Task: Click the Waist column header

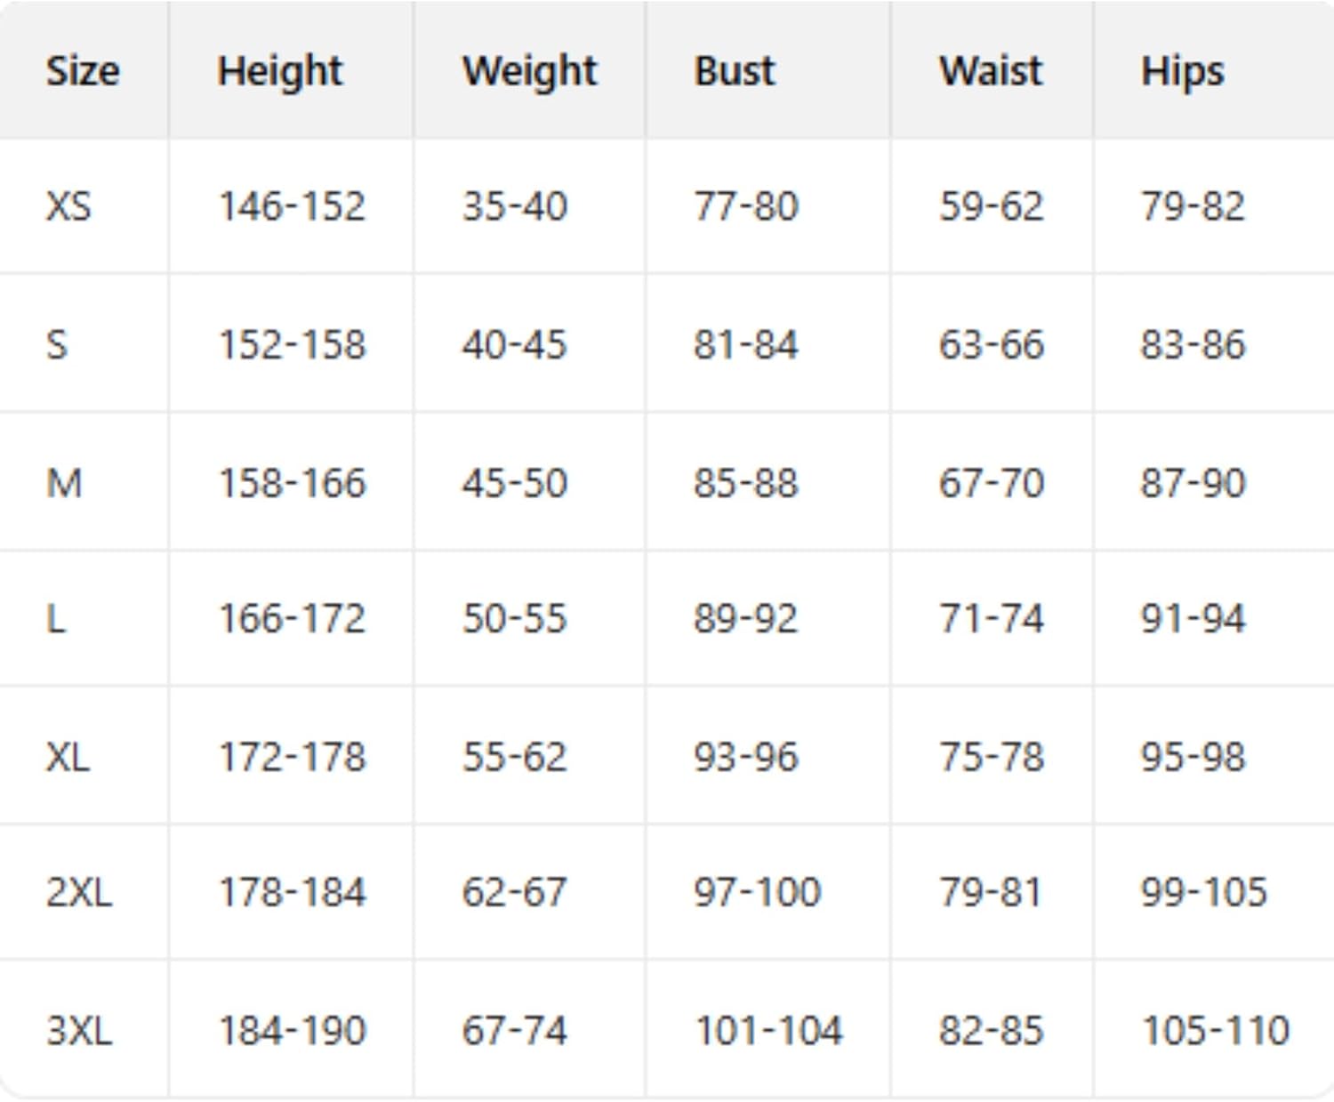Action: pyautogui.click(x=991, y=71)
